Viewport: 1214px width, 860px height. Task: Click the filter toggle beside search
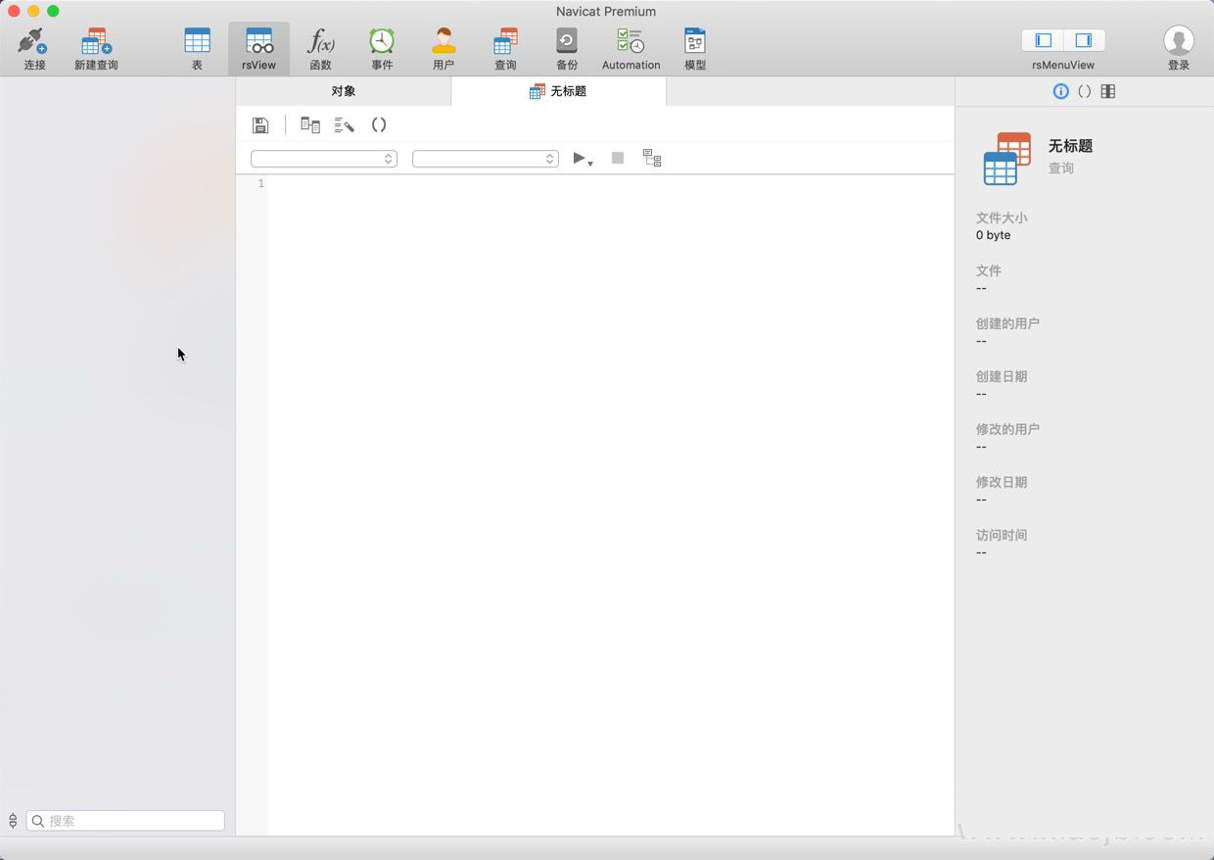[x=13, y=821]
